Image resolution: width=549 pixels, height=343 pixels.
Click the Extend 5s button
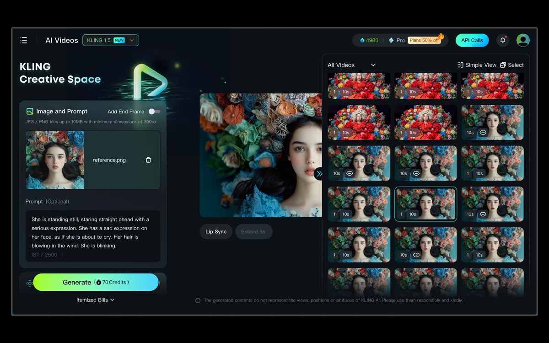253,231
